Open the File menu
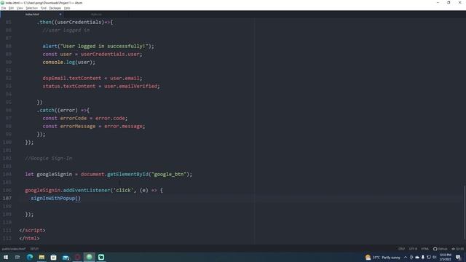The height and width of the screenshot is (262, 466). point(3,8)
